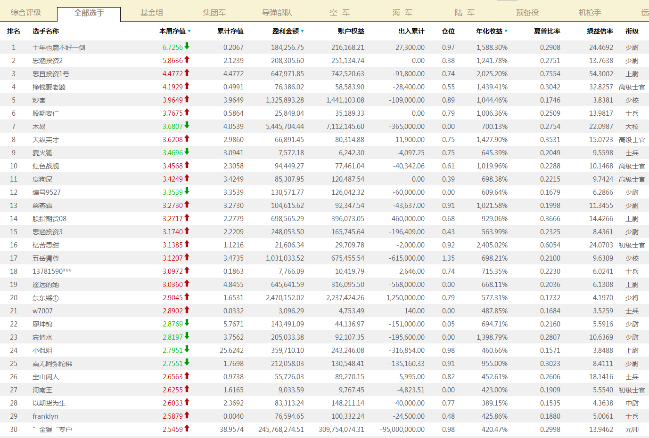Screen dimensions: 649x438
Task: Open the 集团军 tab
Action: [x=214, y=13]
